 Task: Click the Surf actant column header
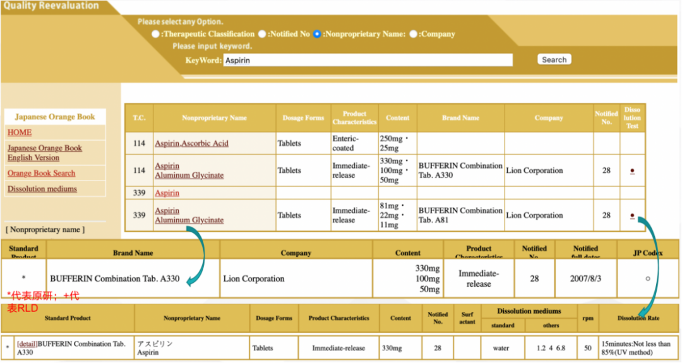(x=467, y=318)
